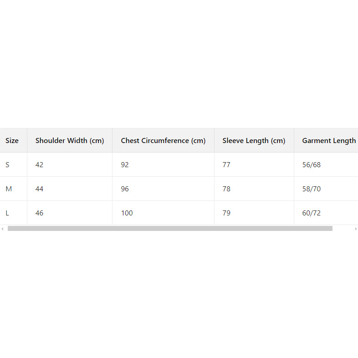
Task: Select the Shoulder Width (cm) header
Action: pyautogui.click(x=70, y=141)
